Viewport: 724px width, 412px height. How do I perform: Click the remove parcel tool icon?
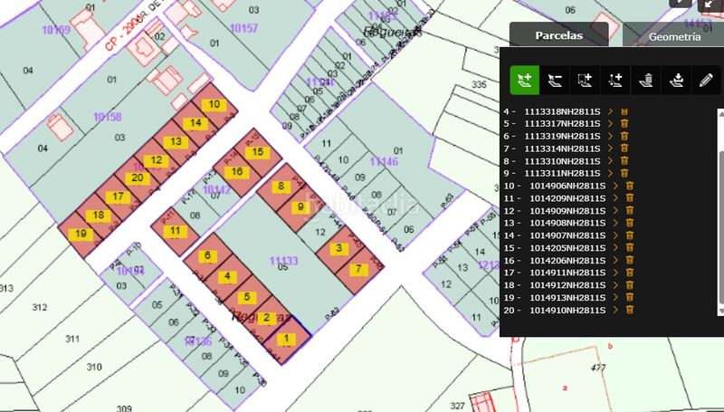tap(555, 80)
